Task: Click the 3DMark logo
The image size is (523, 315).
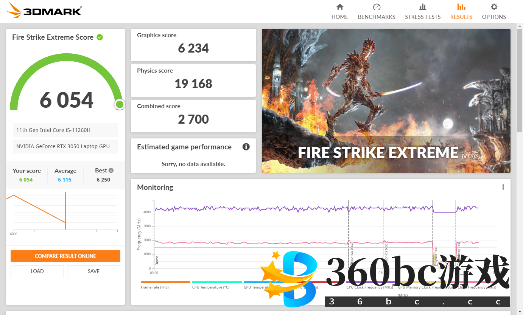Action: [44, 11]
